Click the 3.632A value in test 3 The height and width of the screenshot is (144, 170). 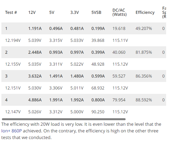click(x=35, y=76)
